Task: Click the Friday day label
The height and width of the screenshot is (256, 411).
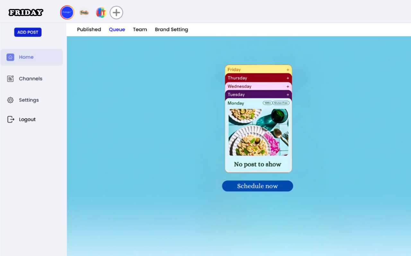Action: [x=234, y=69]
